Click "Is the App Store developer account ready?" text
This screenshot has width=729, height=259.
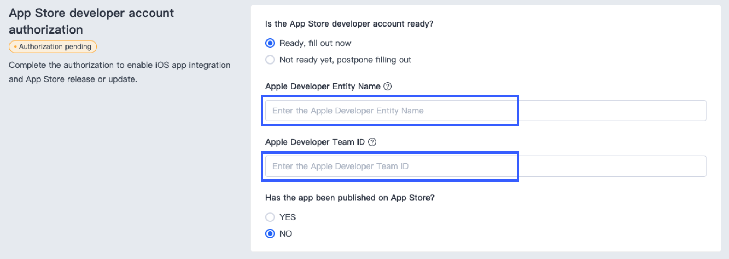tap(349, 24)
